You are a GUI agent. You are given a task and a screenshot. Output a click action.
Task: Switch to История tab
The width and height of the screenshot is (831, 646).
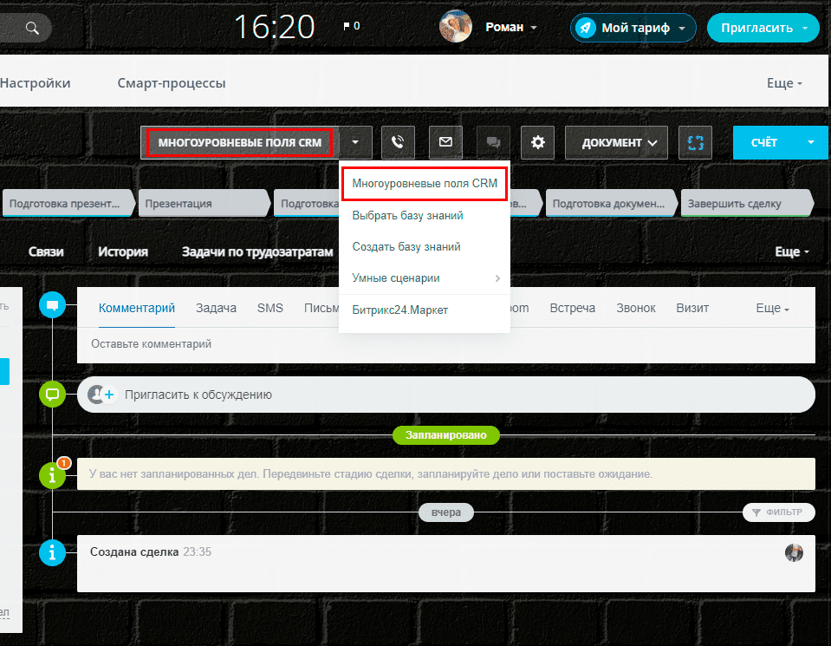tap(123, 252)
